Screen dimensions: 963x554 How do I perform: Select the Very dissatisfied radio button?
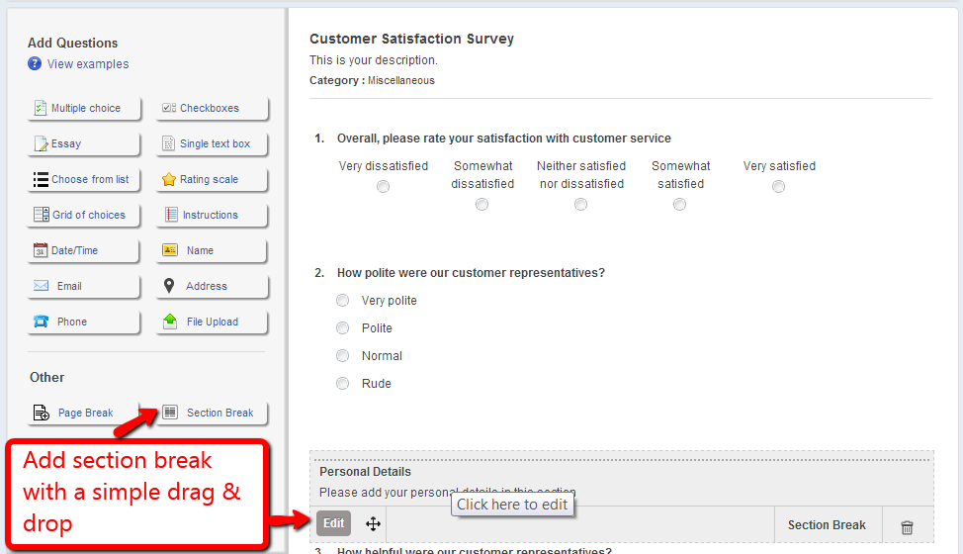coord(384,186)
